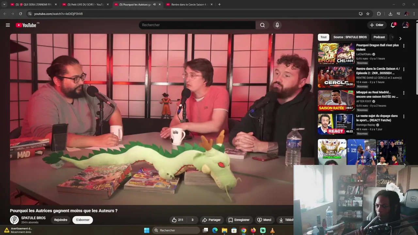This screenshot has width=418, height=235.
Task: Reload the page in Chrome
Action: (x=20, y=14)
